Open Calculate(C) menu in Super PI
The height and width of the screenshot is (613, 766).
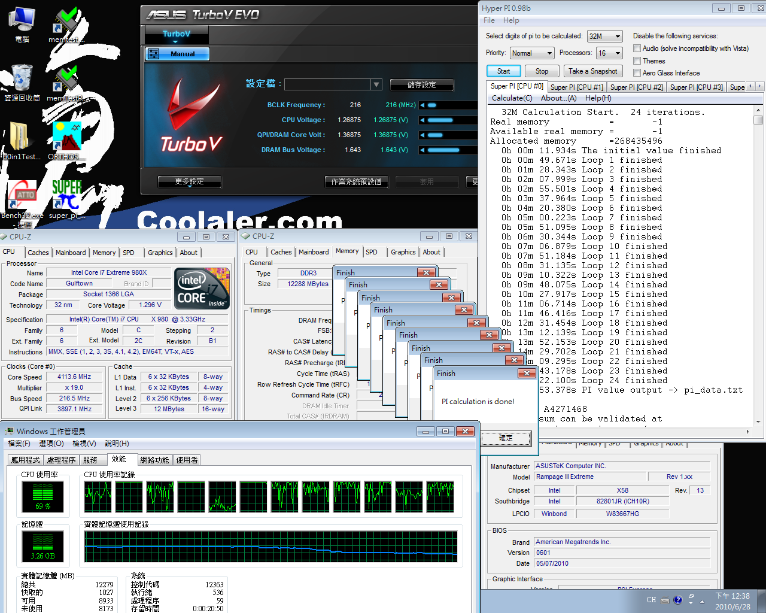point(512,98)
